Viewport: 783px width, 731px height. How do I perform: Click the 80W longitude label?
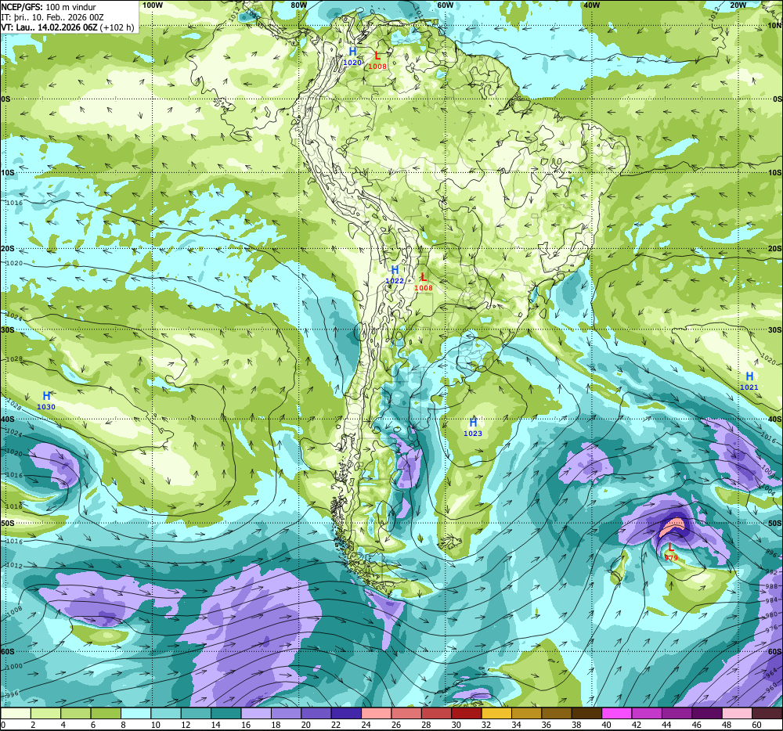pos(298,5)
